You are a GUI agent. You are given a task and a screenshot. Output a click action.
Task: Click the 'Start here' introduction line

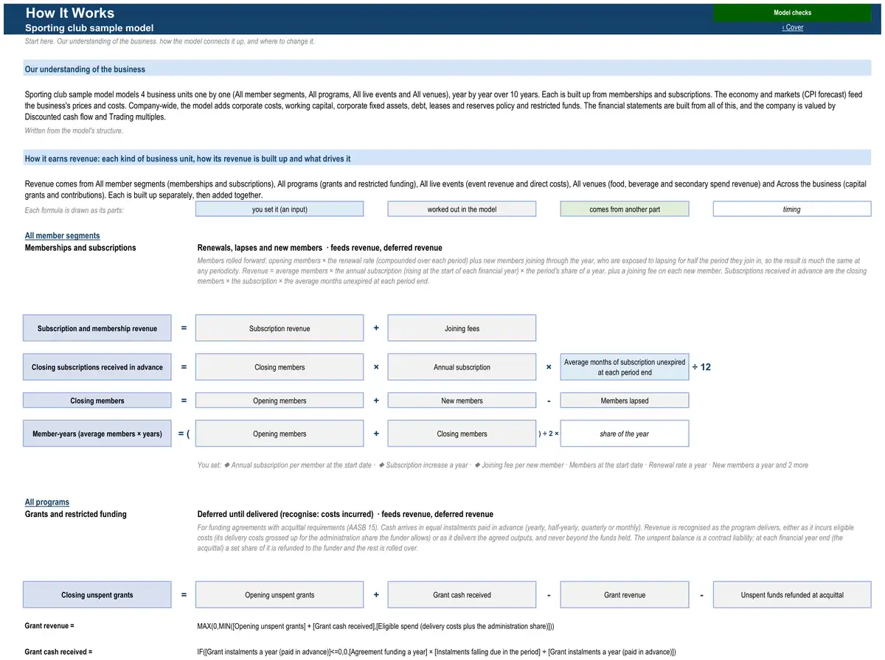click(170, 41)
